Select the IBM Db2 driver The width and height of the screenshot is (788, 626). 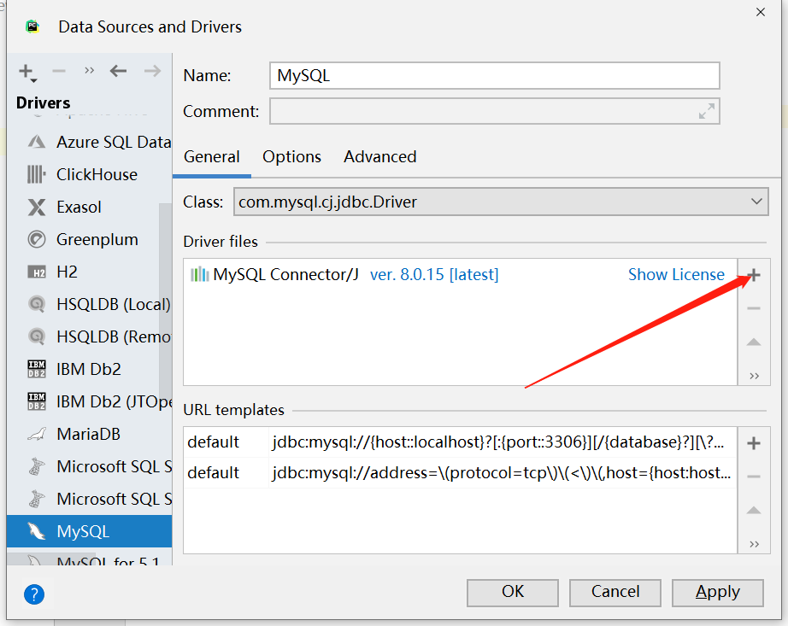coord(90,369)
